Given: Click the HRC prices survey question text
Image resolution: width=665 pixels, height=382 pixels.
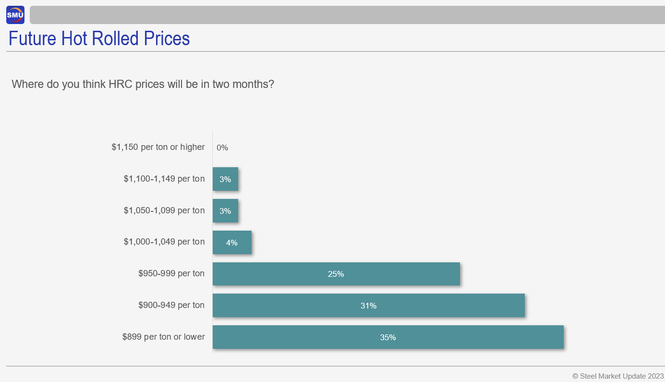Looking at the screenshot, I should click(143, 84).
